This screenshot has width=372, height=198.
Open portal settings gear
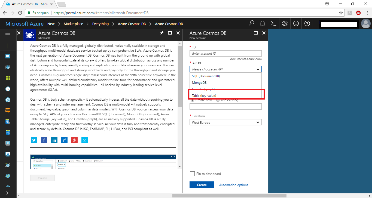pyautogui.click(x=285, y=23)
